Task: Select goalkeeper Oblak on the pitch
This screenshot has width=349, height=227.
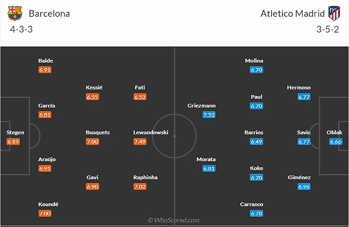Action: [335, 132]
